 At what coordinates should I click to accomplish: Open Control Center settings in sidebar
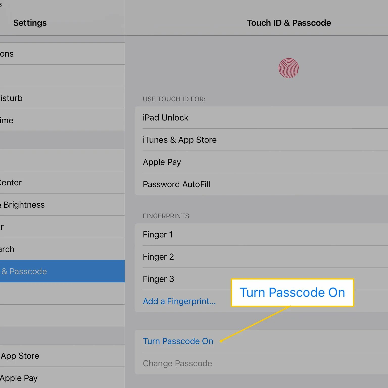[x=11, y=182]
